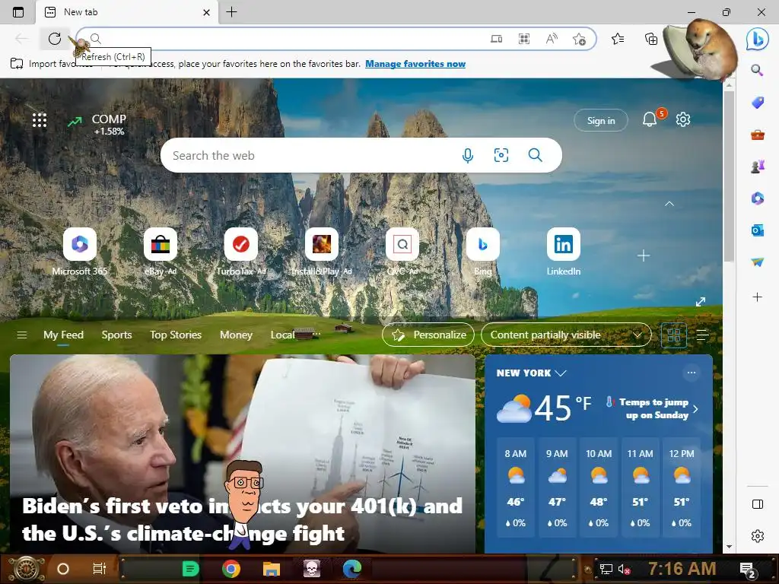The width and height of the screenshot is (779, 584).
Task: Open weather card more options ellipsis
Action: pyautogui.click(x=691, y=373)
